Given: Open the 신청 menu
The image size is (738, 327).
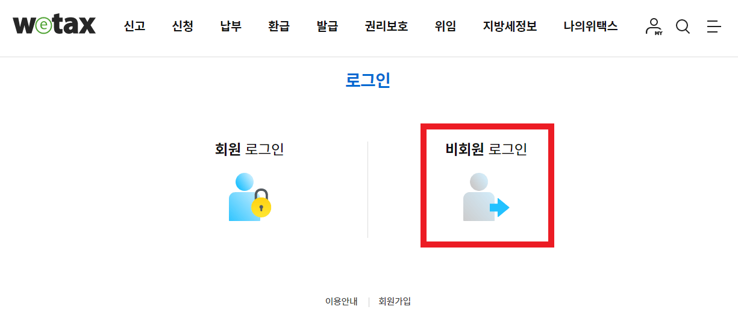Looking at the screenshot, I should (x=183, y=26).
